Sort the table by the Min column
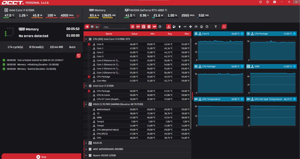Image resolution: width=300 pixels, height=159 pixels. pos(152,34)
